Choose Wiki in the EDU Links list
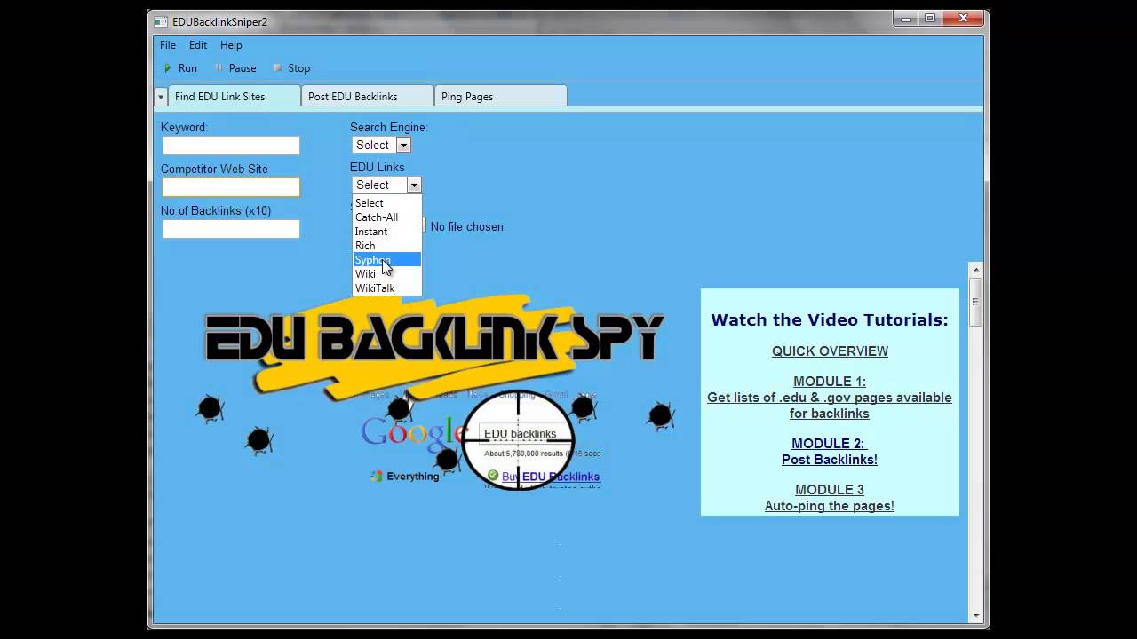The width and height of the screenshot is (1137, 639). (x=387, y=274)
